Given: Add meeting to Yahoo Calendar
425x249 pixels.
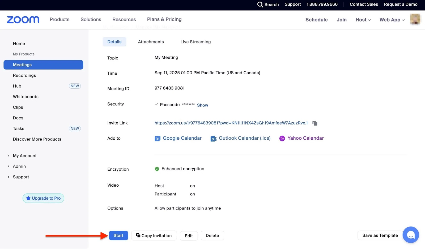Looking at the screenshot, I should point(306,138).
